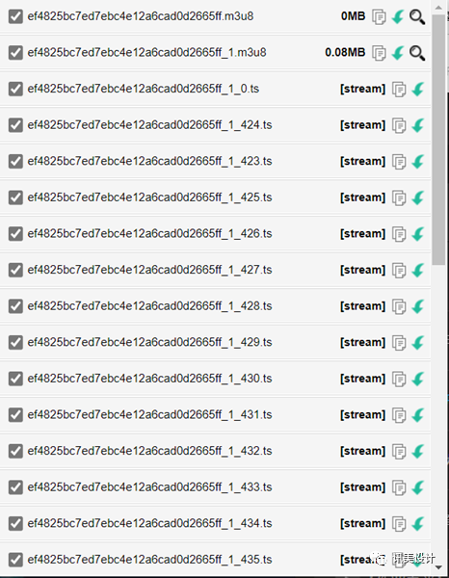Screen dimensions: 449x578
Task: Open magnifier for the 0.08MB m3u8 row
Action: pyautogui.click(x=417, y=53)
